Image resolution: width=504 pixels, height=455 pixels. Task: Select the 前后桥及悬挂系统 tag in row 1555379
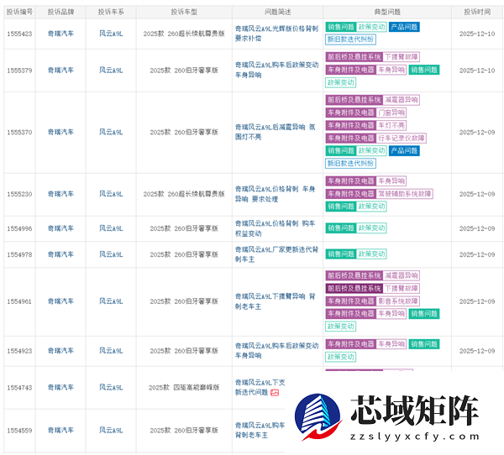tap(354, 57)
